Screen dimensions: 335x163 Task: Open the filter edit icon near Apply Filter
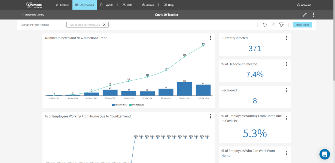(x=281, y=25)
